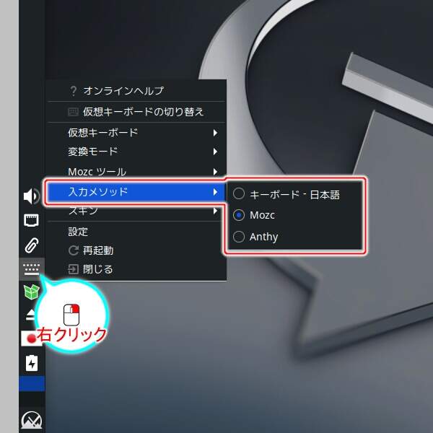Viewport: 433px width, 433px height.
Task: Click the keyboard icon beside 仮想キーボードの切り替え
Action: pos(73,112)
